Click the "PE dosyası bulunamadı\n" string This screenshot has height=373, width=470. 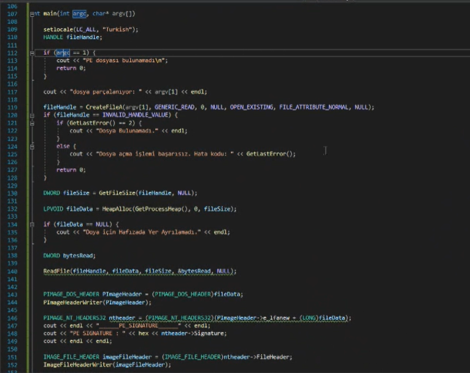[x=124, y=61]
